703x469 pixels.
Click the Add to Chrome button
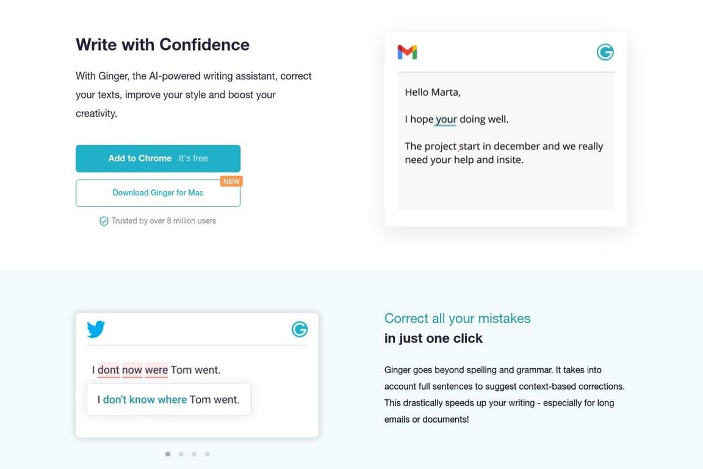tap(158, 158)
